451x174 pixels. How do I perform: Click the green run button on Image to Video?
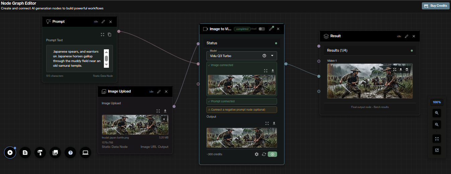(272, 154)
